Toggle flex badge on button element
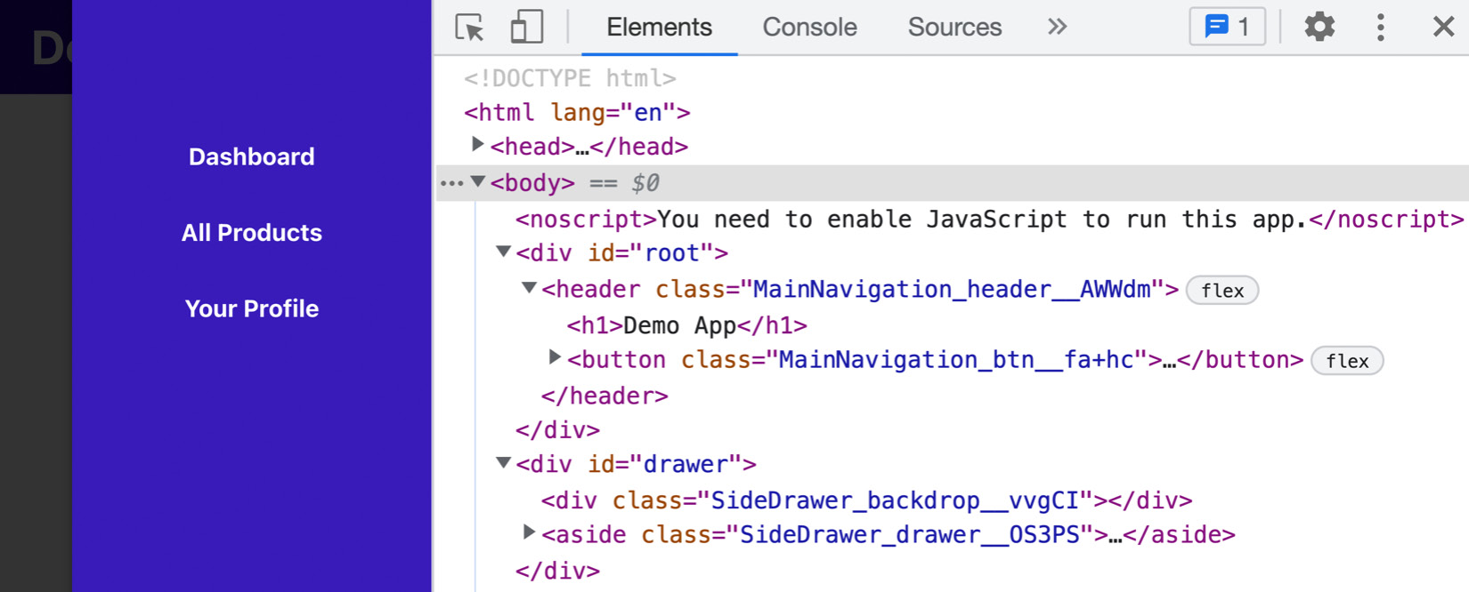 pyautogui.click(x=1346, y=361)
